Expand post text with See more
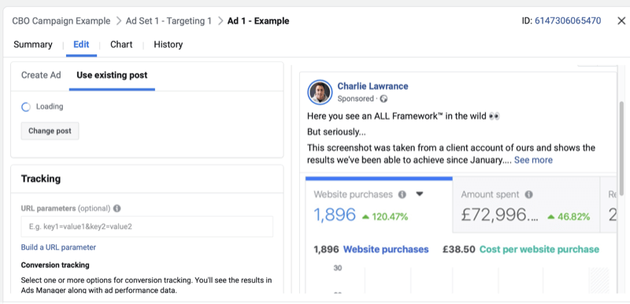Viewport: 630px width, 304px height. tap(533, 160)
